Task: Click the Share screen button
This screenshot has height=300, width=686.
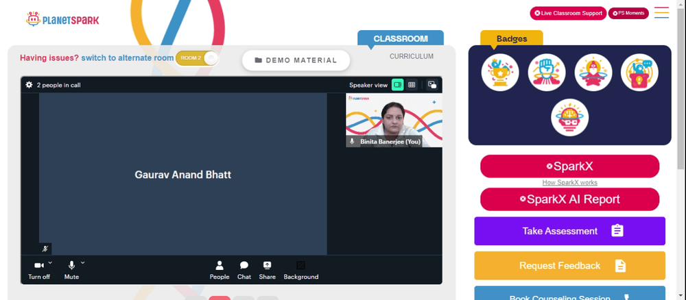Action: tap(267, 270)
